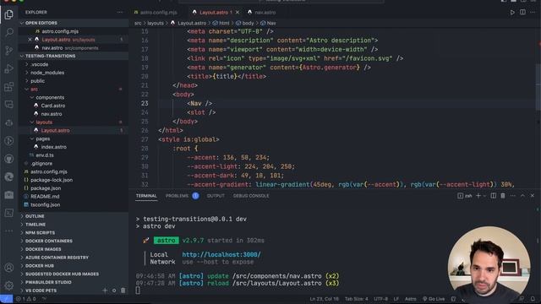Image resolution: width=541 pixels, height=304 pixels.
Task: Open the remote window indicator in status bar
Action: 7,299
